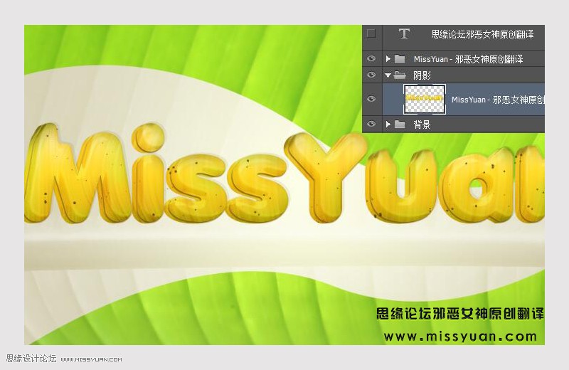Image resolution: width=569 pixels, height=370 pixels.
Task: Click the MissYuan group folder icon
Action: [x=400, y=59]
